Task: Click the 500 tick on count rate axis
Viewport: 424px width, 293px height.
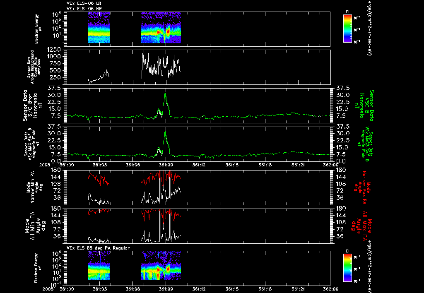Action: 56,70
